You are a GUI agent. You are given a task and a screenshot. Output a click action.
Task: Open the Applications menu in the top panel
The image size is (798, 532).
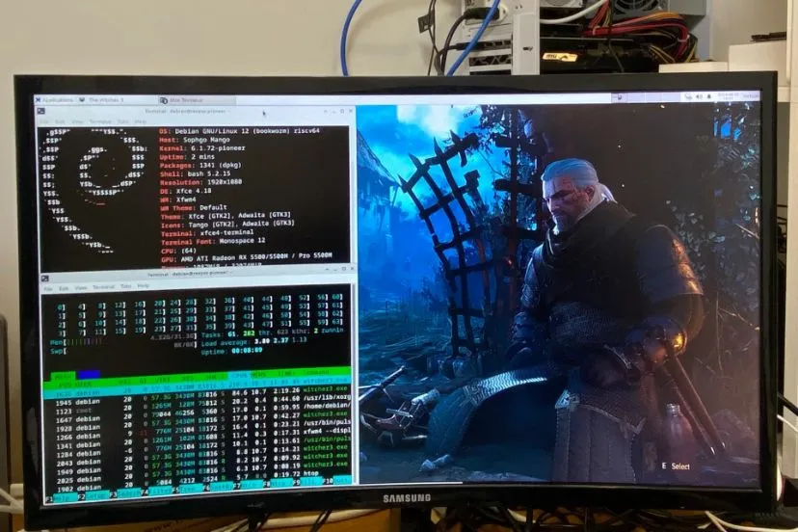(x=55, y=100)
